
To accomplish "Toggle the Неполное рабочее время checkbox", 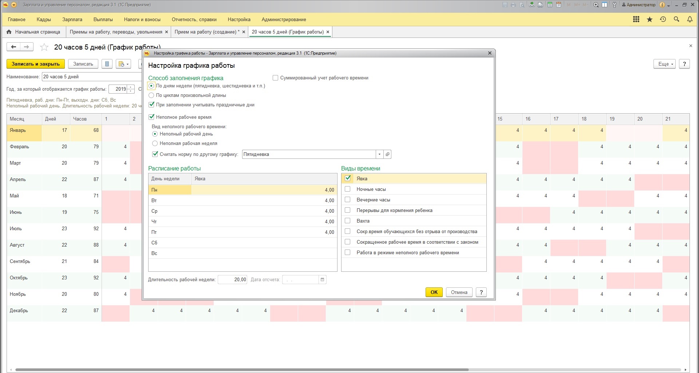I will point(152,117).
